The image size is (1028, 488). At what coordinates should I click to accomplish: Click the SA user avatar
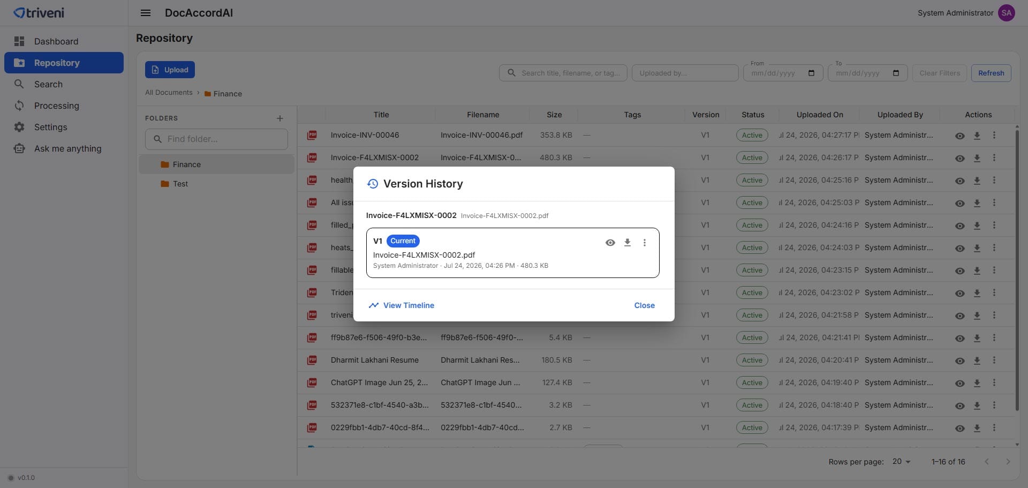click(x=1006, y=13)
